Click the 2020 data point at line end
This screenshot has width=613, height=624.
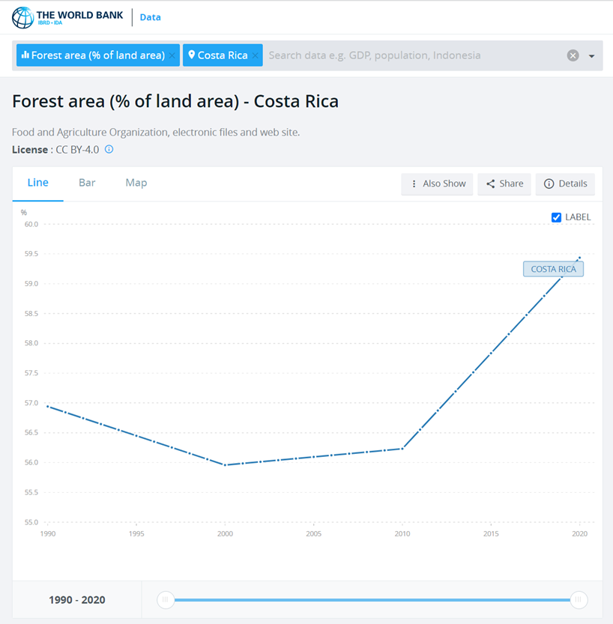tap(579, 258)
